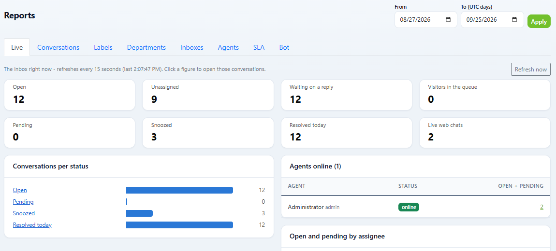Click the AGENT column header
The height and width of the screenshot is (251, 556).
[297, 186]
